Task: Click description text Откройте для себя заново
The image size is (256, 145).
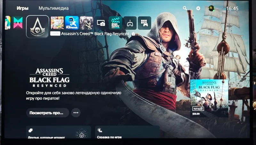Action: coord(74,95)
